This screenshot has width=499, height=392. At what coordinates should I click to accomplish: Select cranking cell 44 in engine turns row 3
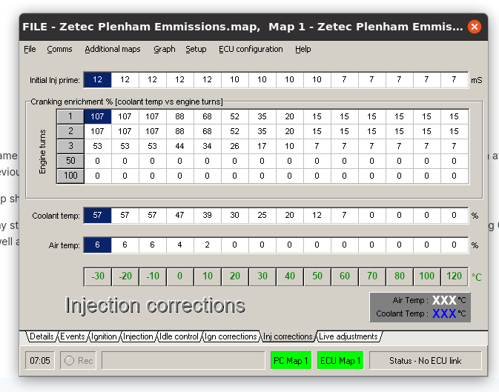(180, 146)
